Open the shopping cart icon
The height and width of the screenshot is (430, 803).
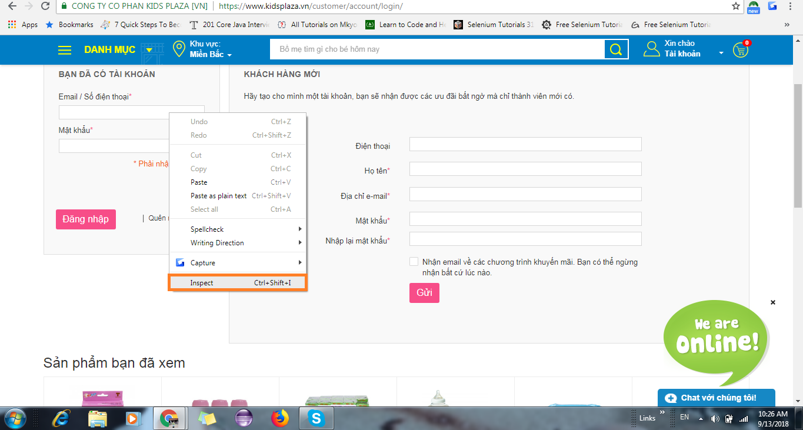741,49
